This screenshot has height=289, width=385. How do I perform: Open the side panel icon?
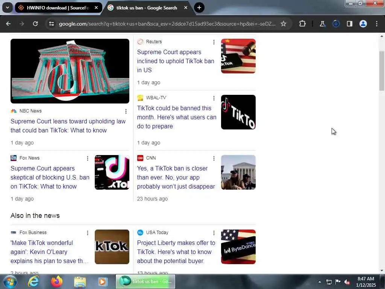[x=349, y=24]
